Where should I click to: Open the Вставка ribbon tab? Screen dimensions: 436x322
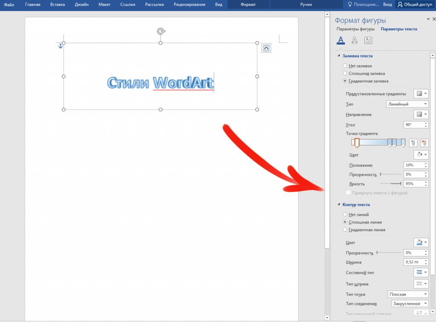pos(57,4)
